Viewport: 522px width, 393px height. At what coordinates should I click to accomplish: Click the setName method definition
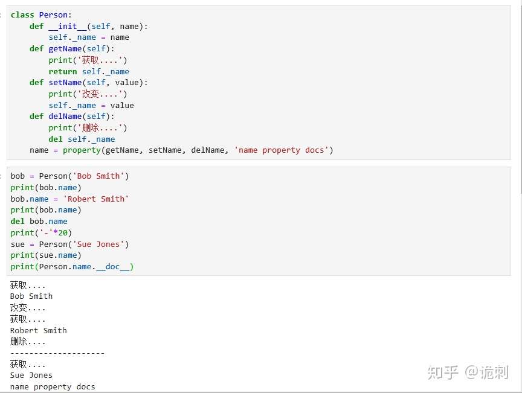pos(65,82)
